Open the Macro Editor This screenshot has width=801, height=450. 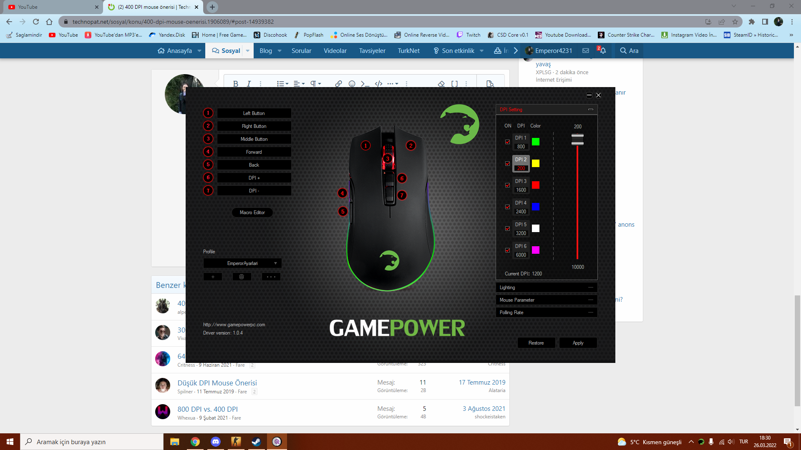point(252,212)
